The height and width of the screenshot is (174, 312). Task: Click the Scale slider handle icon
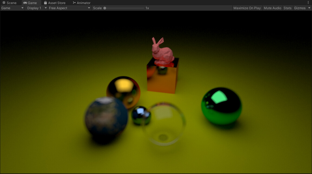(x=105, y=8)
